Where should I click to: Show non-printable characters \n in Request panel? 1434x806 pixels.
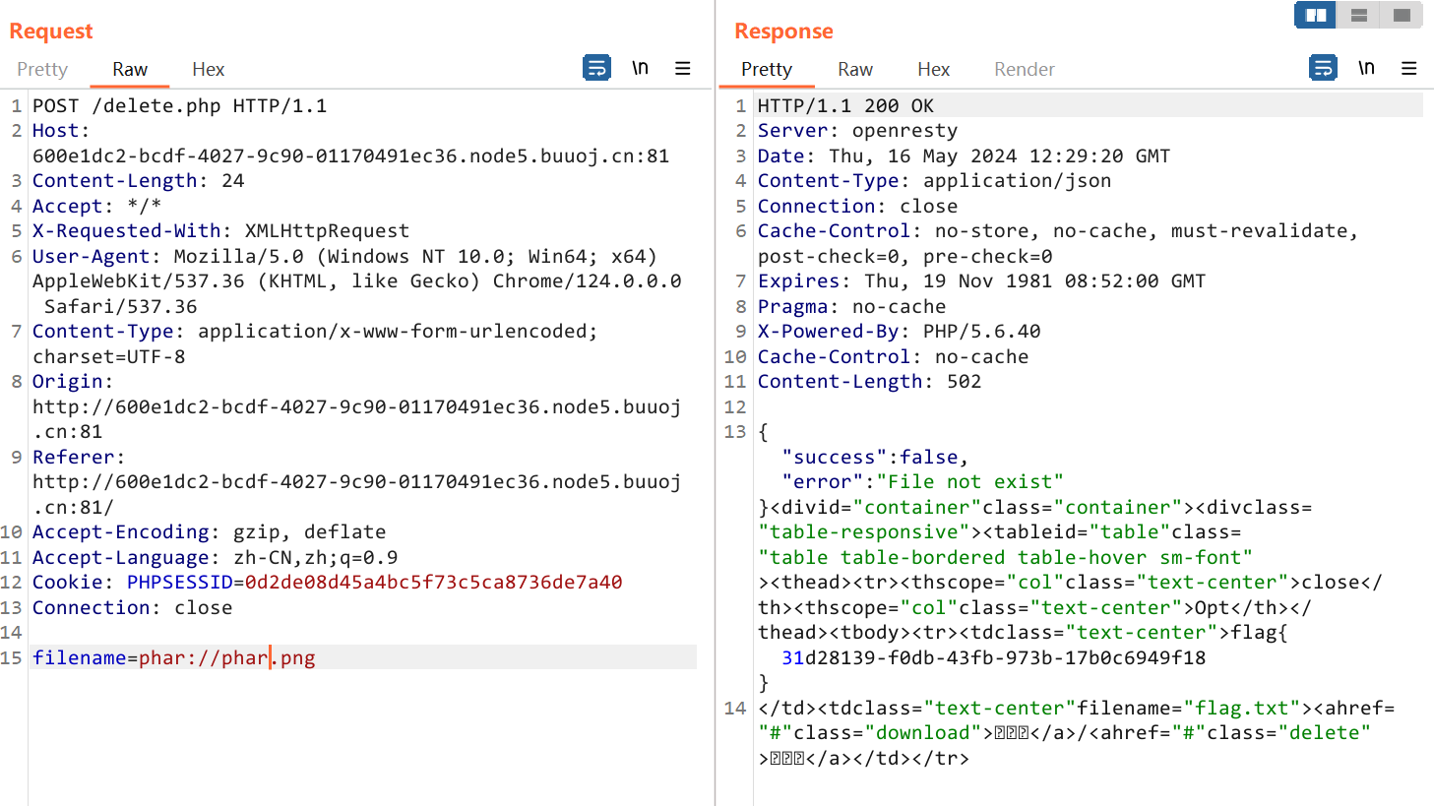640,68
